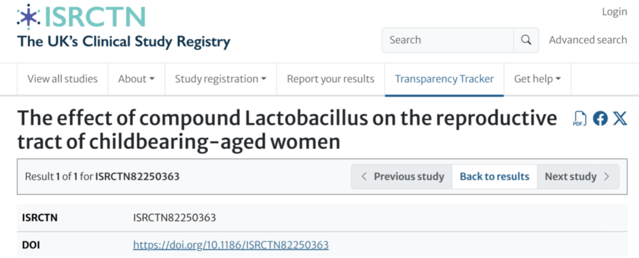639x258 pixels.
Task: Focus the Search input field
Action: point(447,40)
